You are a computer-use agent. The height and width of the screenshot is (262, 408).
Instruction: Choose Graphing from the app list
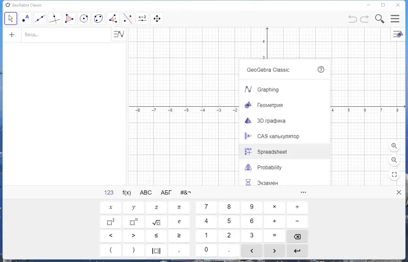pyautogui.click(x=285, y=90)
